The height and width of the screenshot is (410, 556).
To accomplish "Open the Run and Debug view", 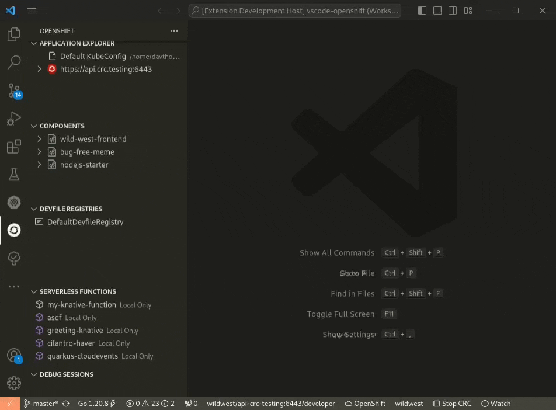I will click(x=14, y=119).
